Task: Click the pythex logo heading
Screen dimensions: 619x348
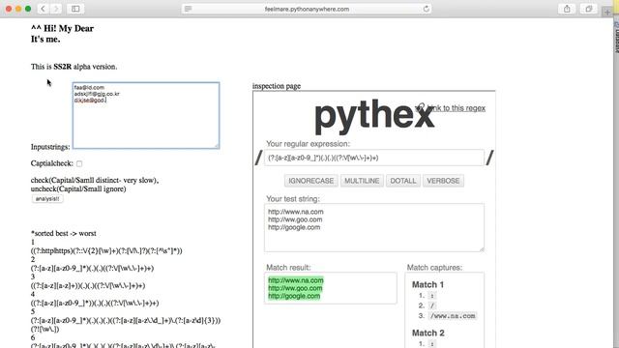Action: 374,117
